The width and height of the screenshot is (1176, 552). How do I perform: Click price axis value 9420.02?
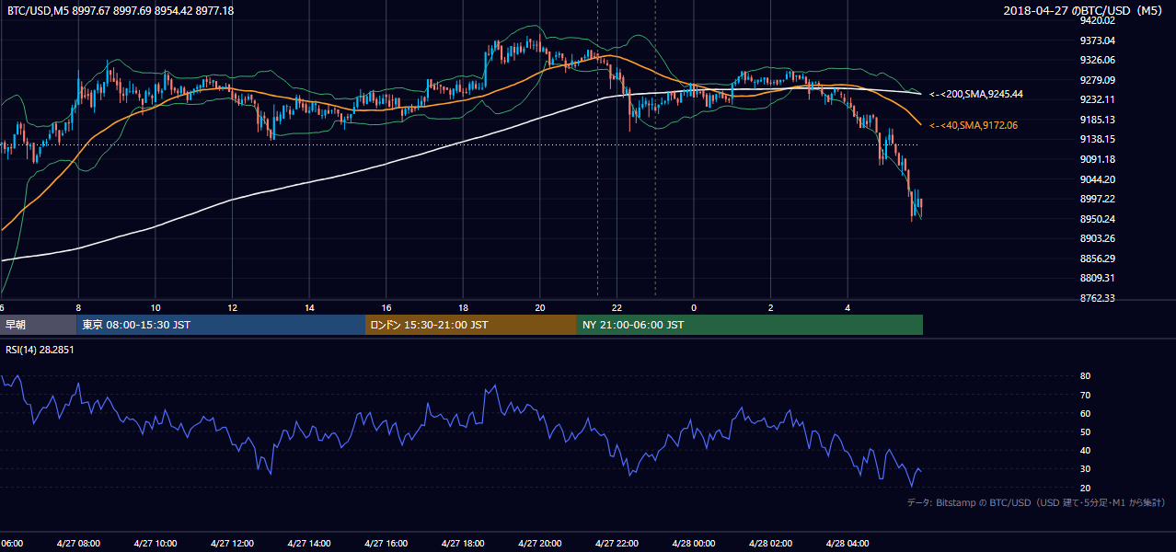point(1097,20)
